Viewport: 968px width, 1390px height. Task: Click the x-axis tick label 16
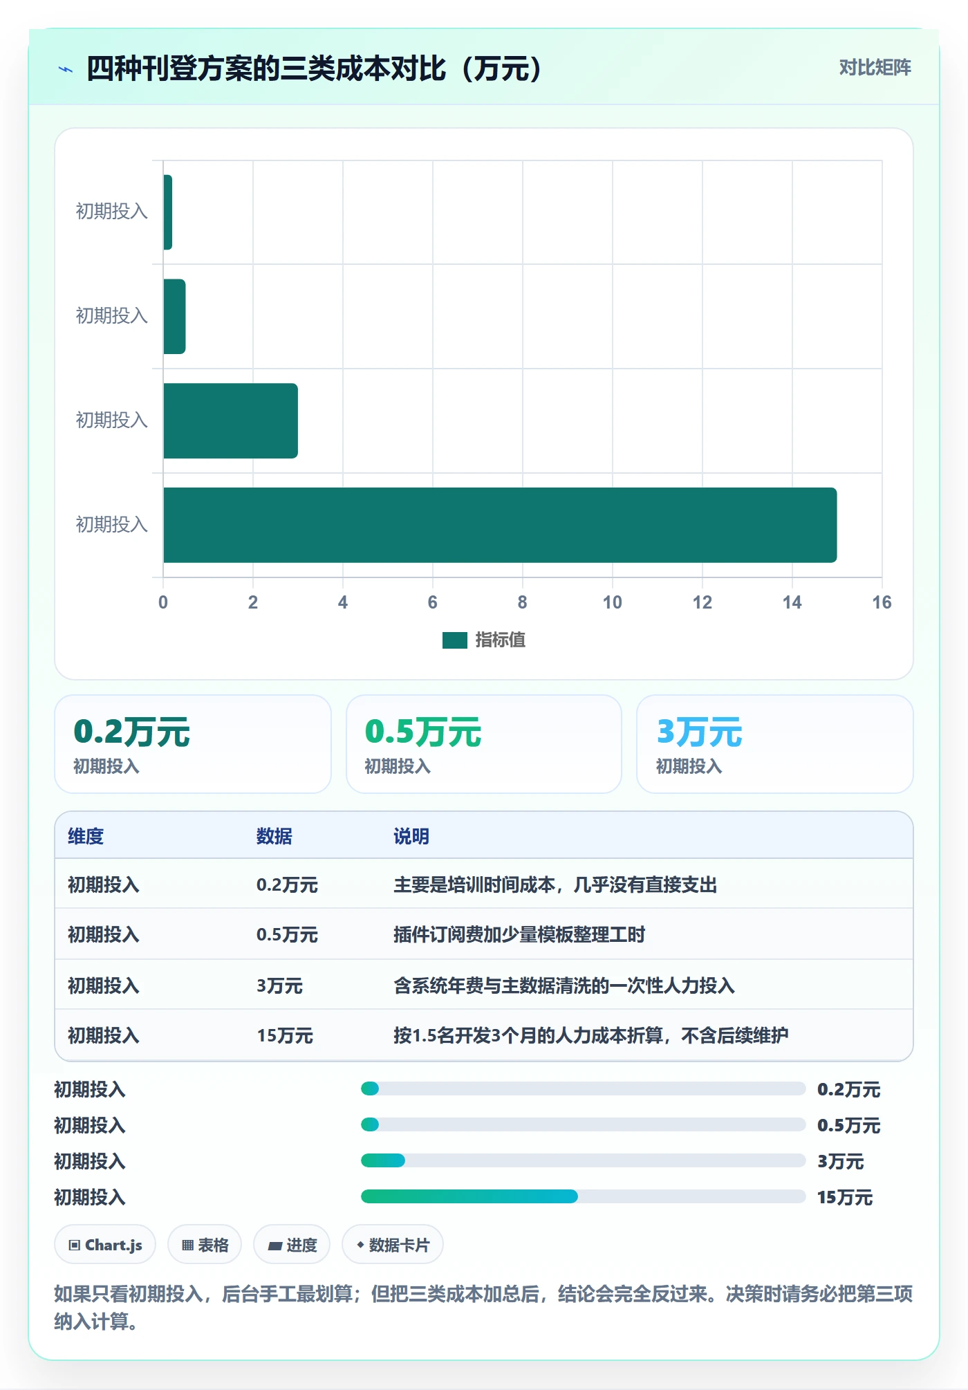point(882,602)
